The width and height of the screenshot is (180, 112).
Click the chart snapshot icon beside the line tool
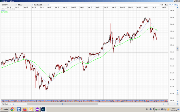(x=175, y=5)
